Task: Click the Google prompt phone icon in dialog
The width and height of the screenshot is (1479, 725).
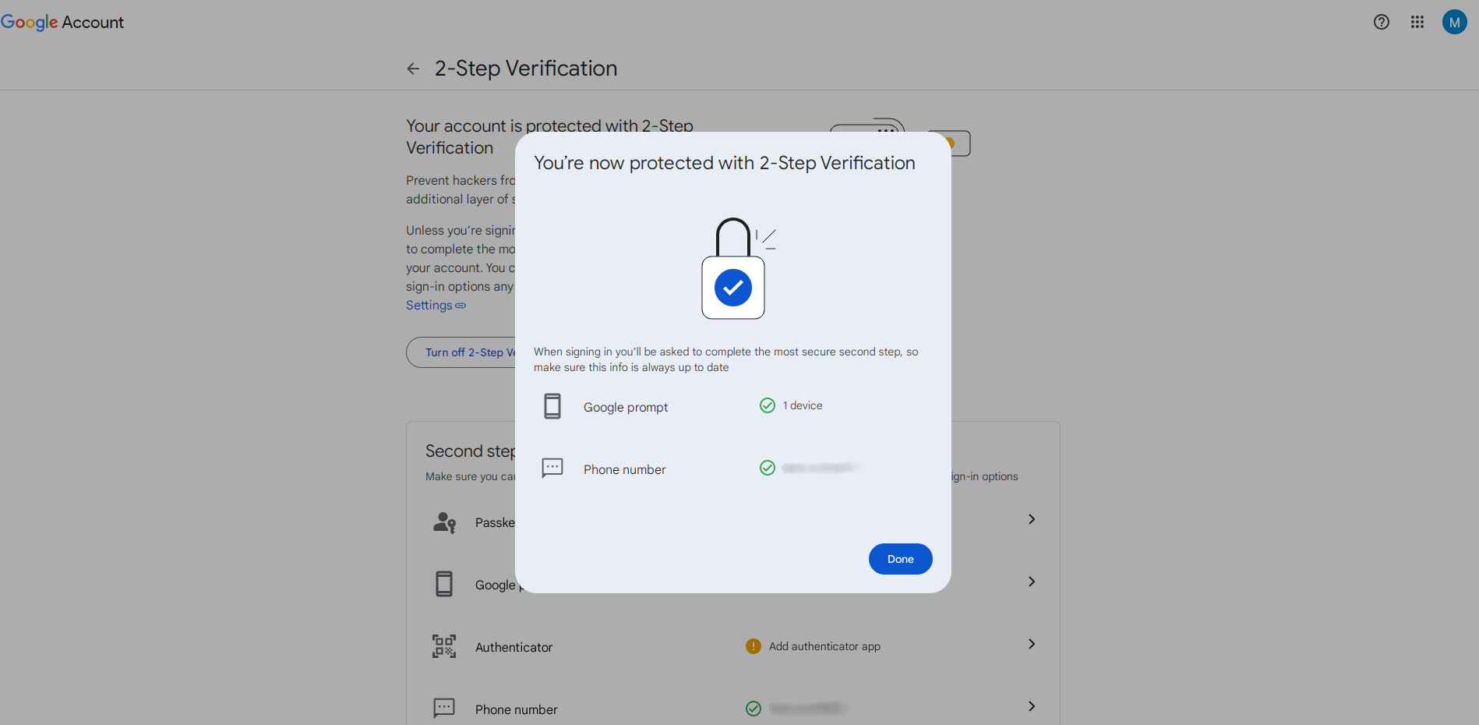Action: [x=552, y=406]
